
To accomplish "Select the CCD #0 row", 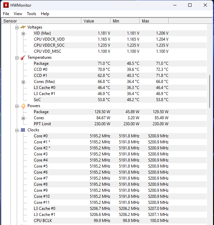I will 120,70.
